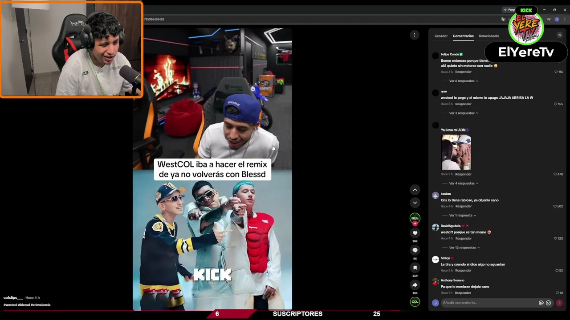Open Chrome media controls icon
The width and height of the screenshot is (570, 320).
[x=549, y=20]
